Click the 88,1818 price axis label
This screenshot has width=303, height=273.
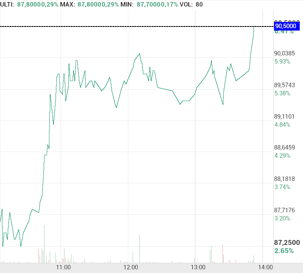coord(285,179)
